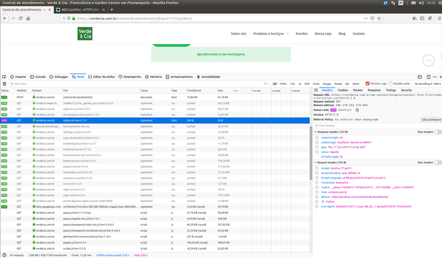This screenshot has height=258, width=442.
Task: Open the Inspetor devtools panel
Action: tap(18, 77)
